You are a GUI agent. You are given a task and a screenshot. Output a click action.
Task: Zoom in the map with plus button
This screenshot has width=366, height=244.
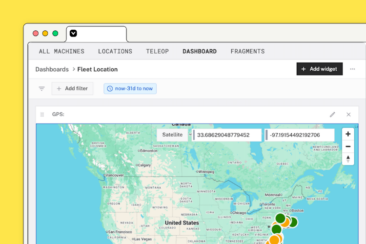pyautogui.click(x=348, y=134)
